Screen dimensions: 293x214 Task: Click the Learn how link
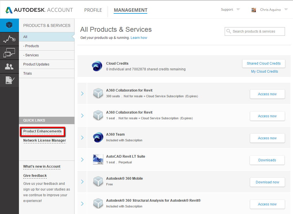[x=139, y=38]
